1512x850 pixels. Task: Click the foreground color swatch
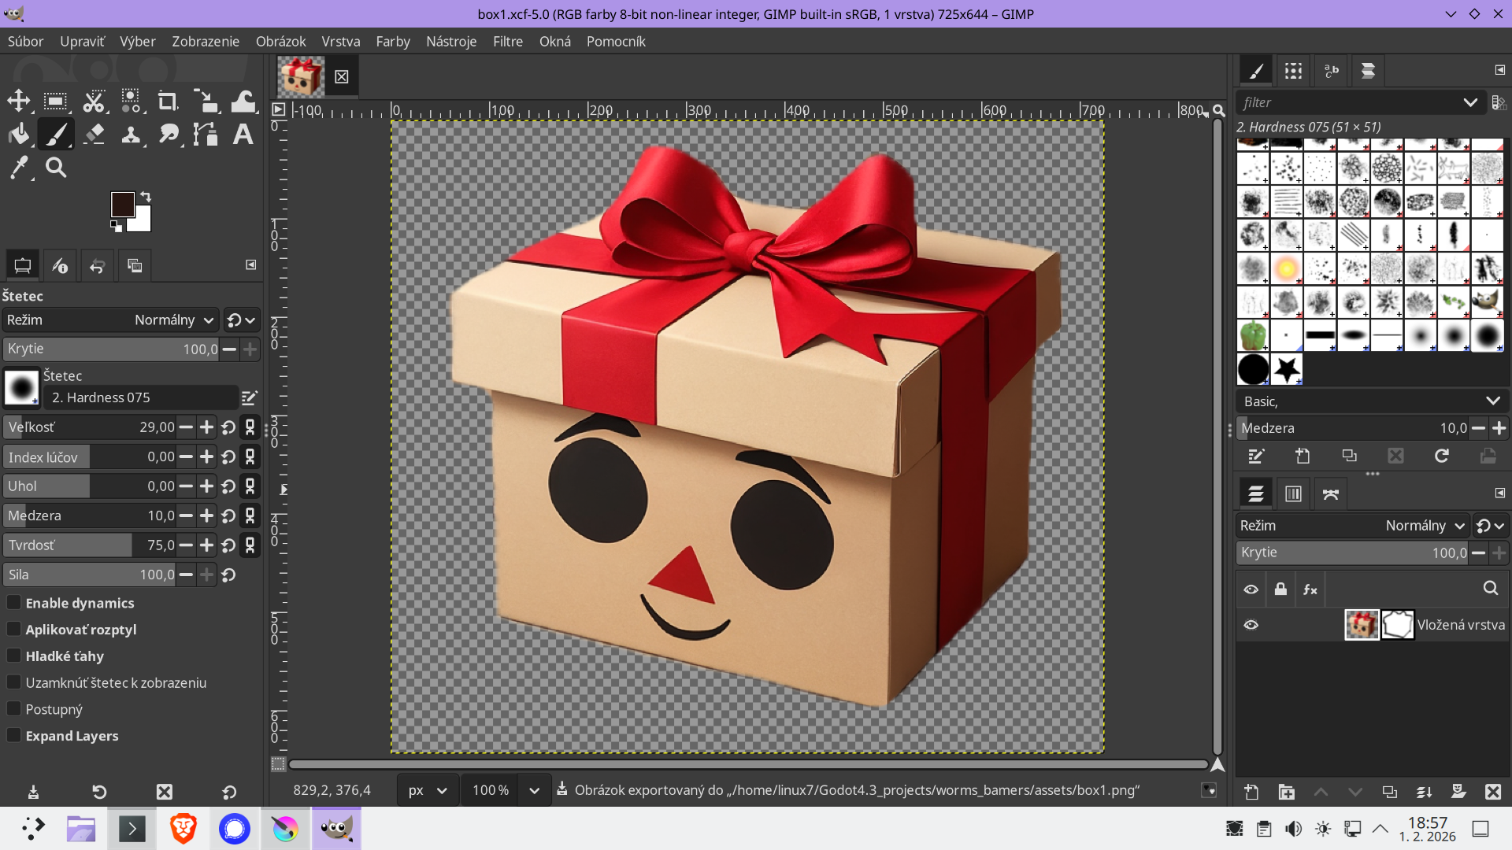(124, 204)
